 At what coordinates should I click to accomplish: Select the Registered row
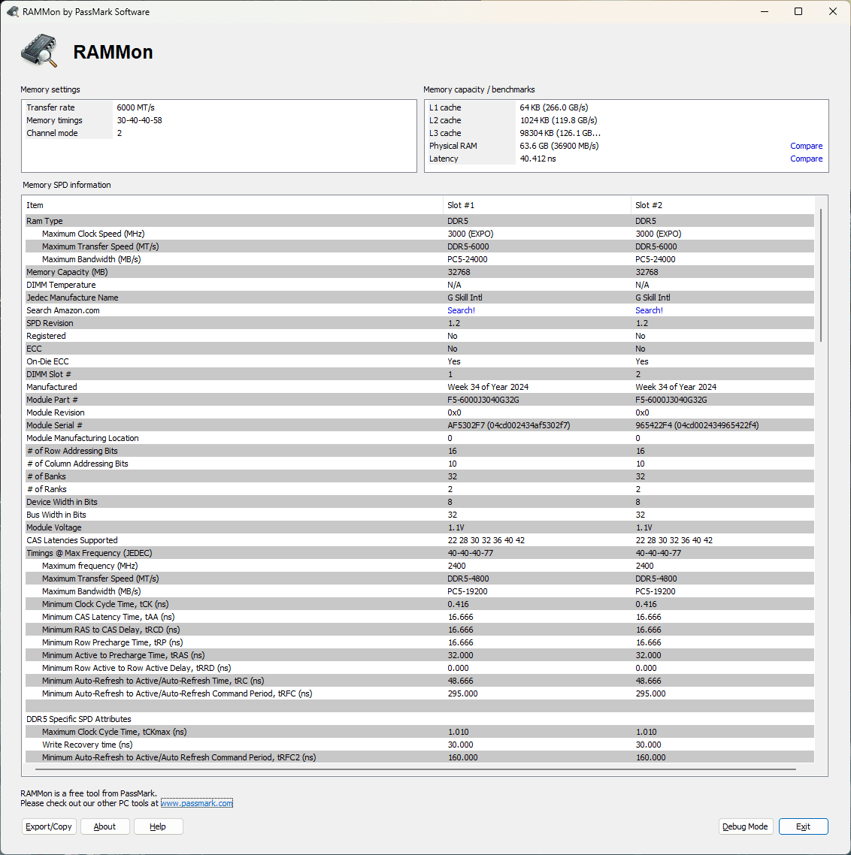coord(419,336)
